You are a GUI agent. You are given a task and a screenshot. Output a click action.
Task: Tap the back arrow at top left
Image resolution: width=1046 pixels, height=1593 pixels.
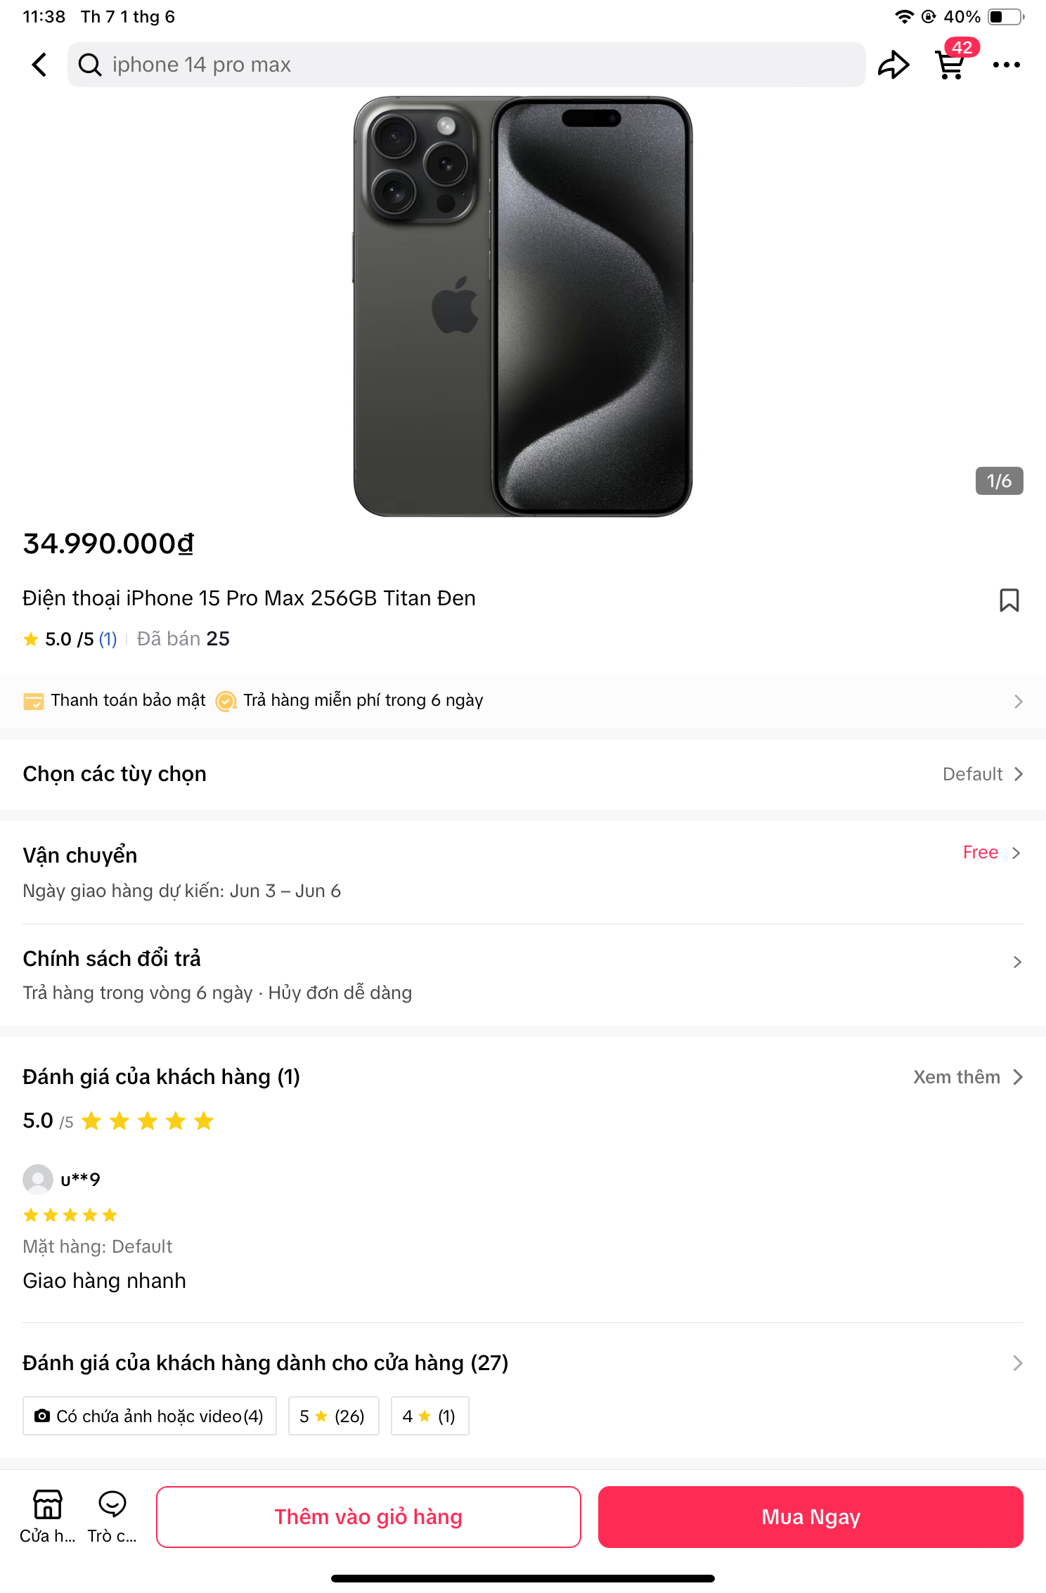[x=40, y=64]
